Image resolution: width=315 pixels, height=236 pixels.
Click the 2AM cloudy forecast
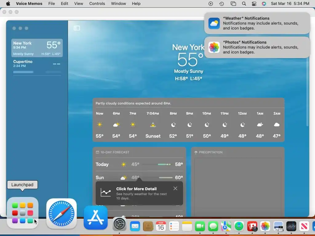click(277, 125)
